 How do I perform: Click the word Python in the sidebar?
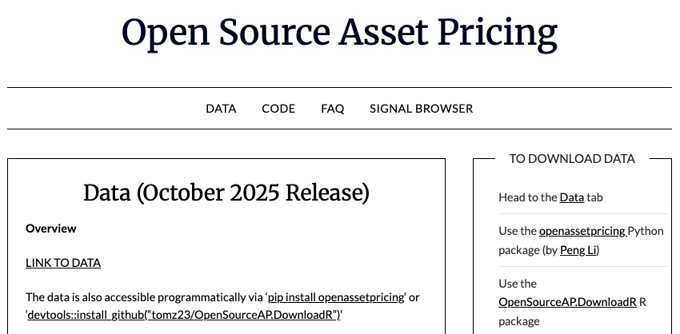click(646, 231)
